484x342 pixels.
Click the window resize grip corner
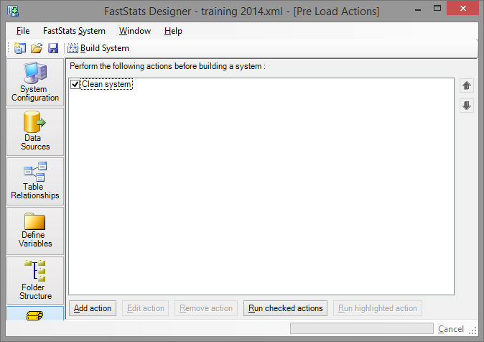tap(473, 331)
